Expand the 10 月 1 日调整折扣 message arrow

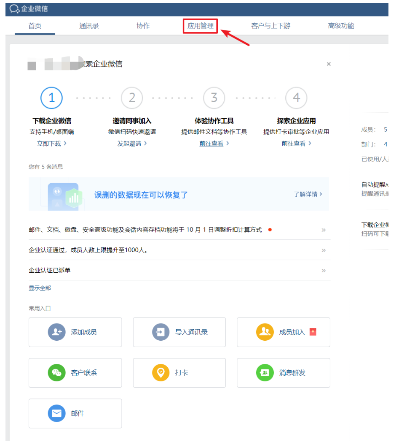pos(324,230)
